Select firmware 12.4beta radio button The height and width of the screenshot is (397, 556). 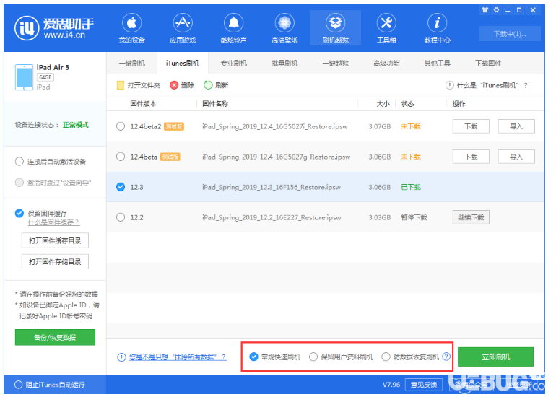coord(121,157)
